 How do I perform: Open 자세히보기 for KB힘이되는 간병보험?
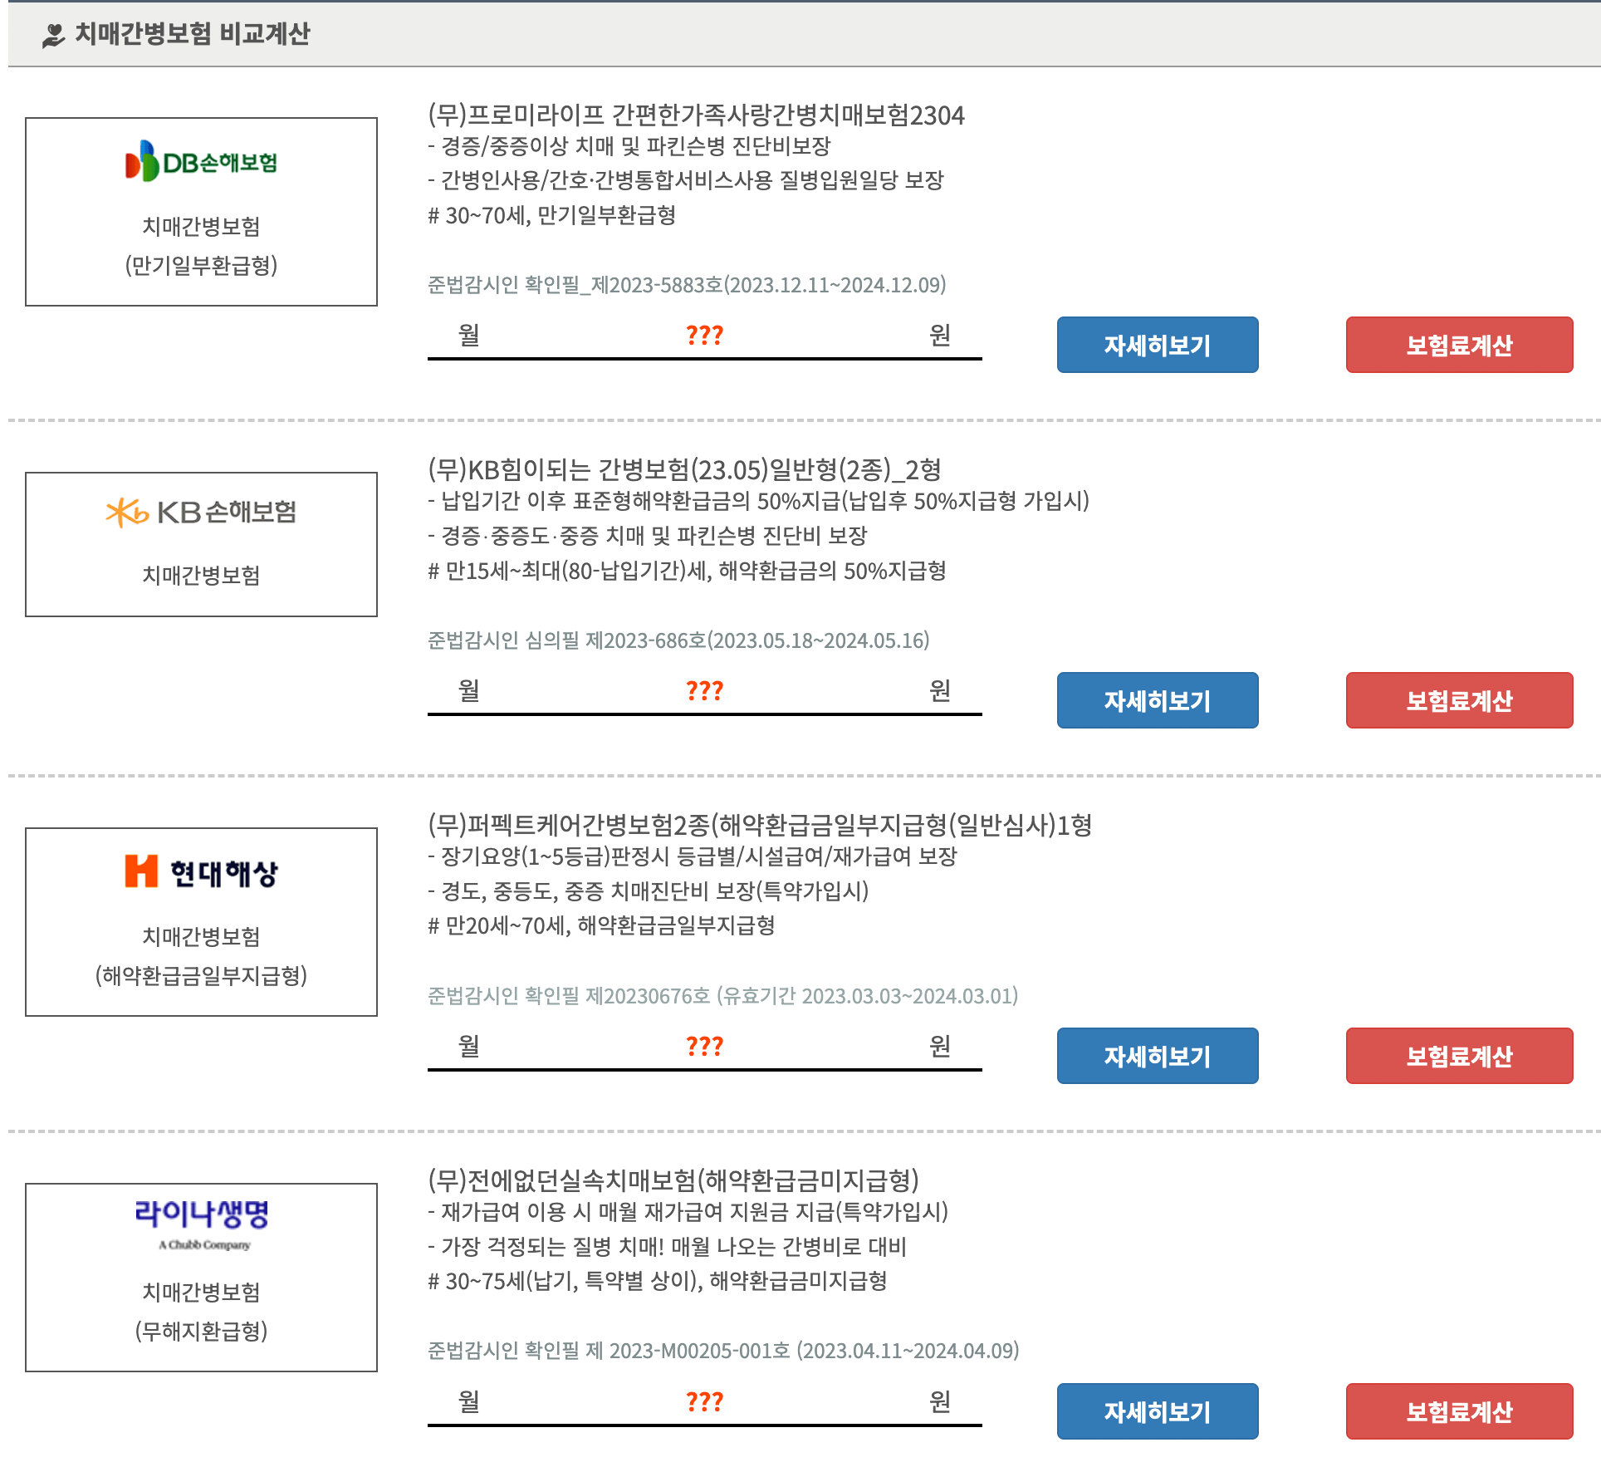pyautogui.click(x=1158, y=700)
